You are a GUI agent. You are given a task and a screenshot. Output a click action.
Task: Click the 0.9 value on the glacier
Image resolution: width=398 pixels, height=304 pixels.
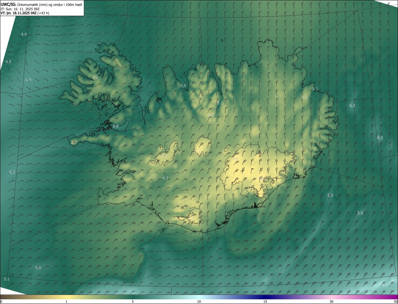[x=236, y=159]
